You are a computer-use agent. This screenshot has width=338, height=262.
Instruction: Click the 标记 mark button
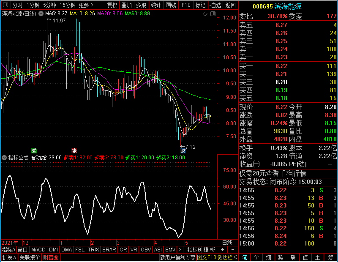pyautogui.click(x=200, y=5)
